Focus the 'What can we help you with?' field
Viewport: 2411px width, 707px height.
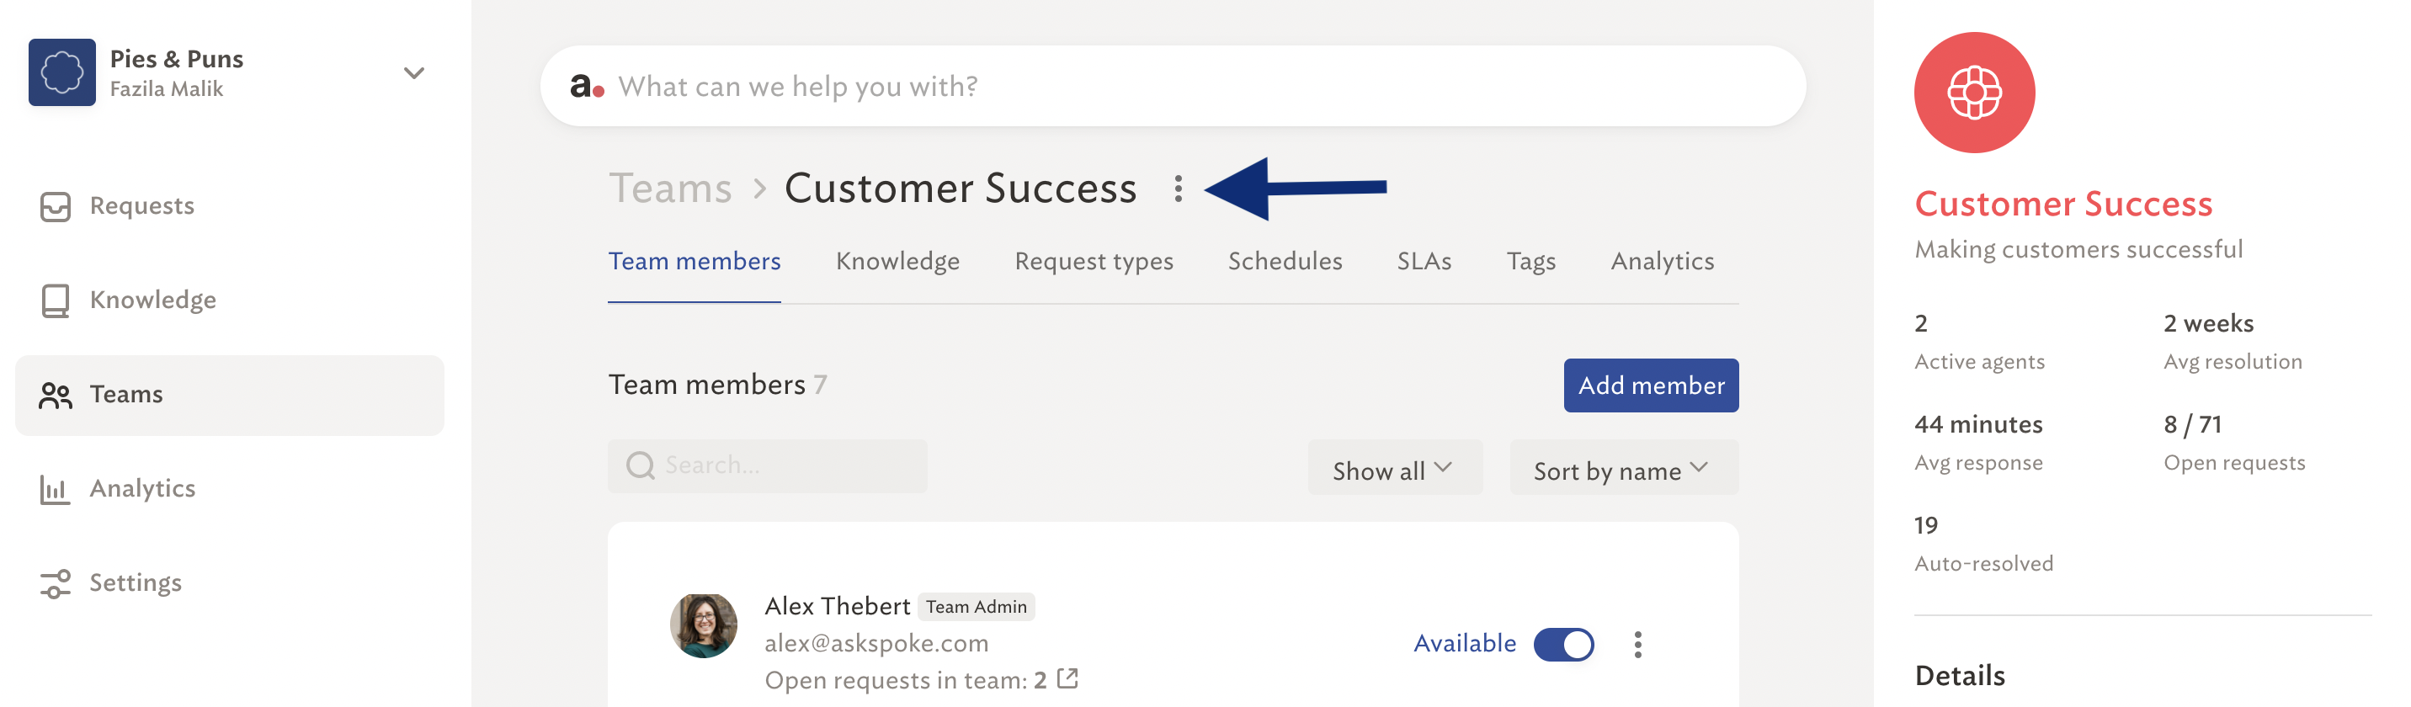click(1173, 86)
